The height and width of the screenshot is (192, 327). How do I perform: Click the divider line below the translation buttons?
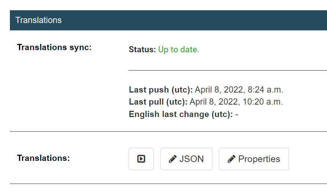(168, 184)
